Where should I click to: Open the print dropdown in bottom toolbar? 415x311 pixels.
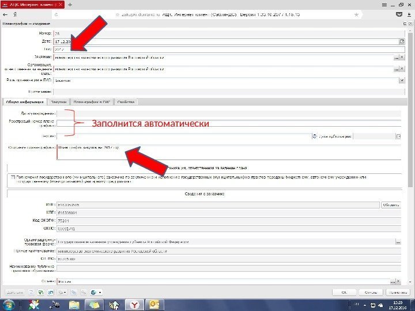(x=62, y=293)
